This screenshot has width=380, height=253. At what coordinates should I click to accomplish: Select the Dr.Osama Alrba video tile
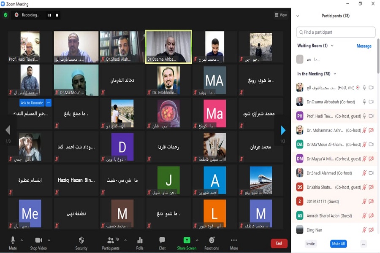(168, 47)
